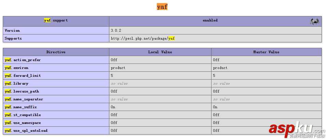Image resolution: width=327 pixels, height=140 pixels.
Task: Click the local value of yaf.forward_limit
Action: pos(112,76)
